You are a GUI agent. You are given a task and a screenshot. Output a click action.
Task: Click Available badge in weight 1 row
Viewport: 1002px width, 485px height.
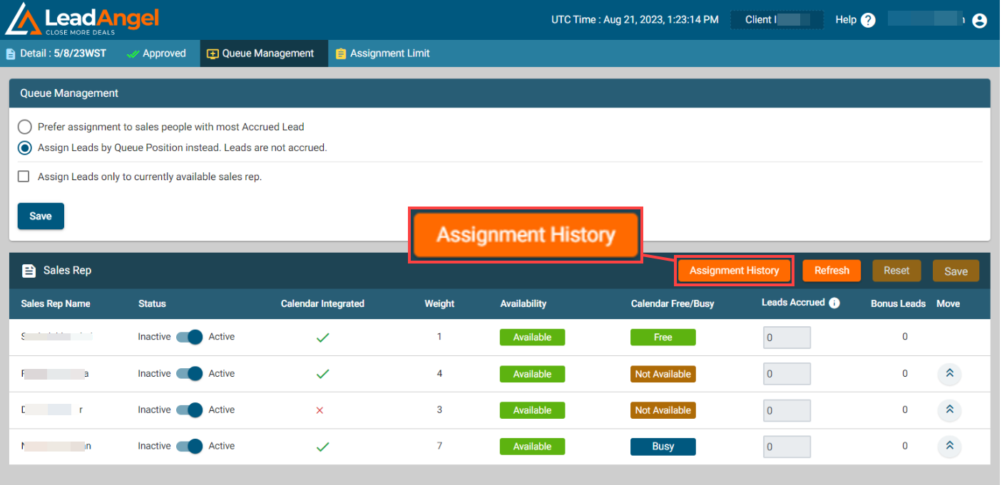pyautogui.click(x=532, y=338)
